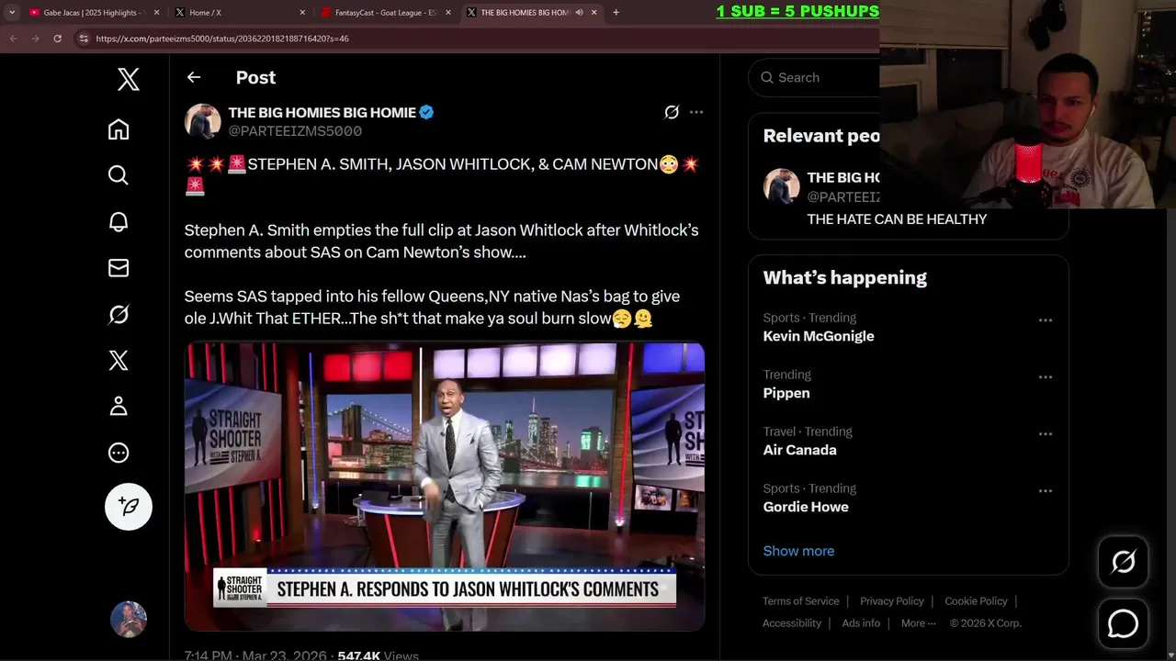The image size is (1176, 661).
Task: Select THE BIG HOMIES active browser tab
Action: [x=524, y=13]
